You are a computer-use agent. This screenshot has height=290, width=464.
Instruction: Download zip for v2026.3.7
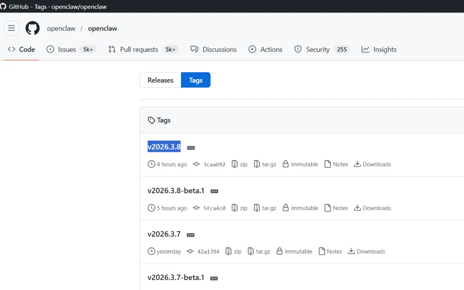click(x=233, y=252)
